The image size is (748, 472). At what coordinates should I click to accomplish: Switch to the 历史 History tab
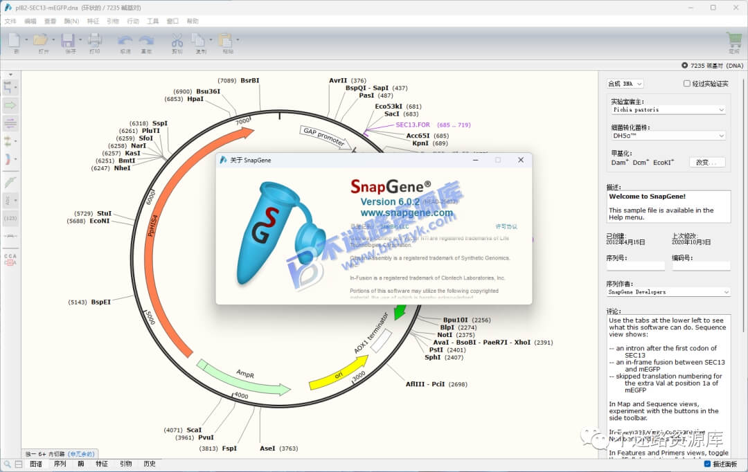pos(150,464)
